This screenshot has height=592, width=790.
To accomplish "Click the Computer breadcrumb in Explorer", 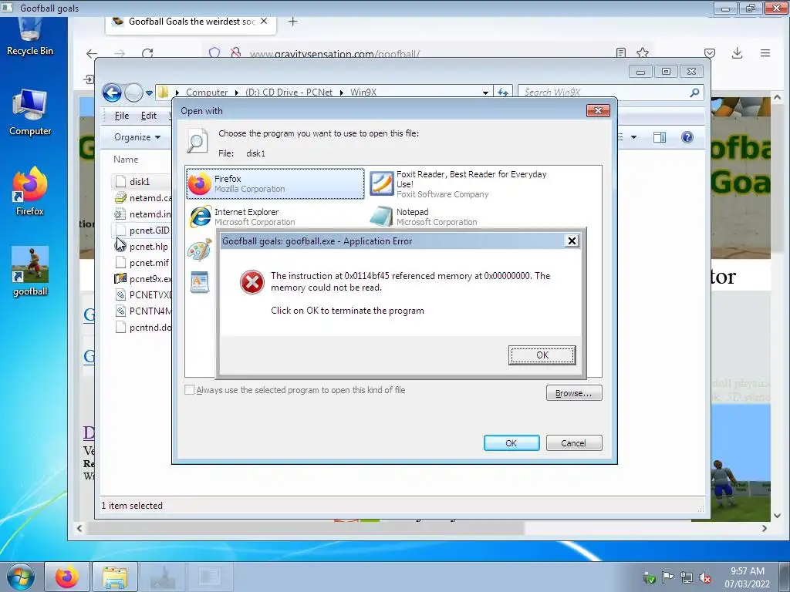I will (x=207, y=92).
